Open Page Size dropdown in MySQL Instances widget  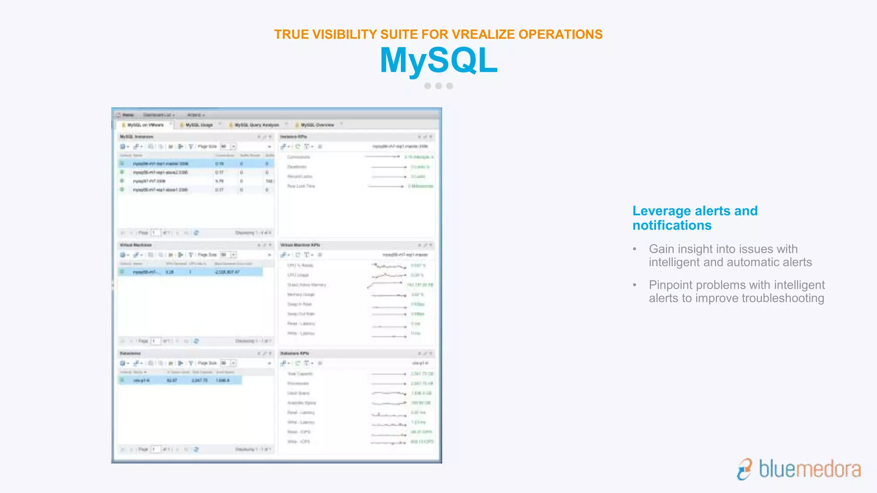tap(233, 146)
